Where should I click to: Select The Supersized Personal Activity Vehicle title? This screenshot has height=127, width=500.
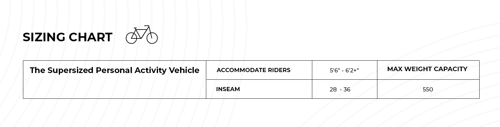point(115,70)
